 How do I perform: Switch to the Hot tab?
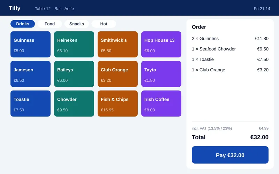pyautogui.click(x=104, y=24)
